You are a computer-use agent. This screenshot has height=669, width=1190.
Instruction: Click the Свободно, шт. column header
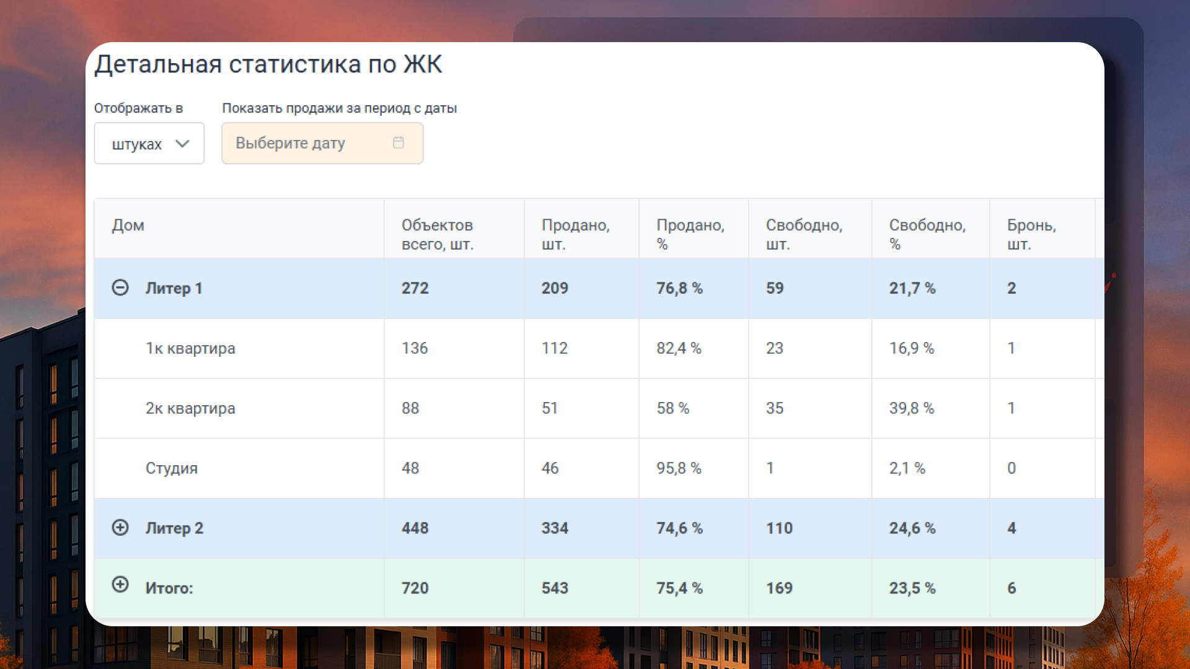point(804,234)
